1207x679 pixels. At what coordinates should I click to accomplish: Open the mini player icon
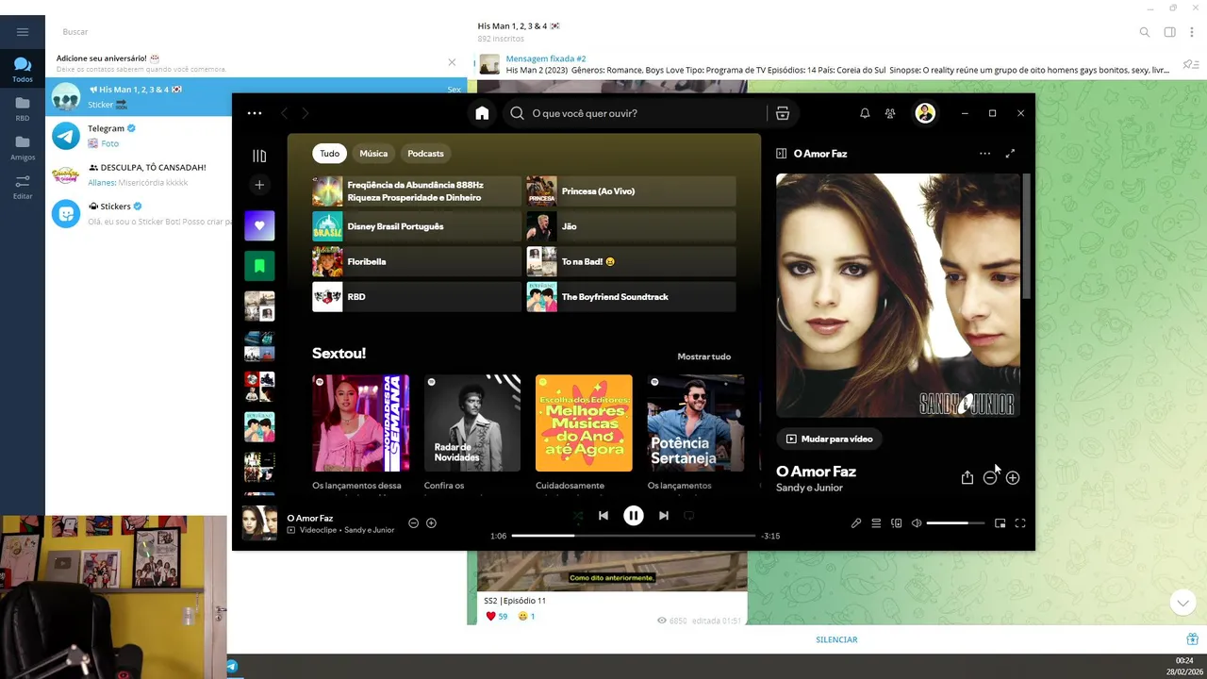pyautogui.click(x=1000, y=523)
